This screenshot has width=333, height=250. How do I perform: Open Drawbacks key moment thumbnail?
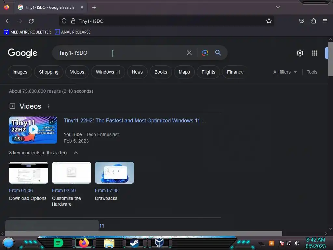click(x=114, y=173)
